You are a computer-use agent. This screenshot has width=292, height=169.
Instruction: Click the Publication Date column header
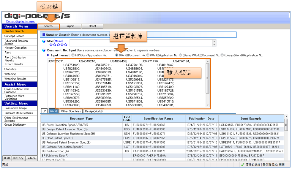click(202, 119)
